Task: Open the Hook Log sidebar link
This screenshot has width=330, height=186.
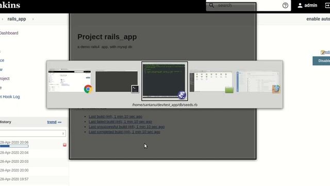Action: click(x=10, y=97)
